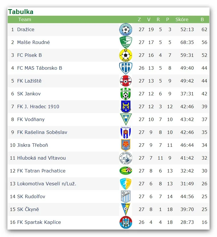Select the Hluboká nad Vltavou round logo

click(x=126, y=158)
